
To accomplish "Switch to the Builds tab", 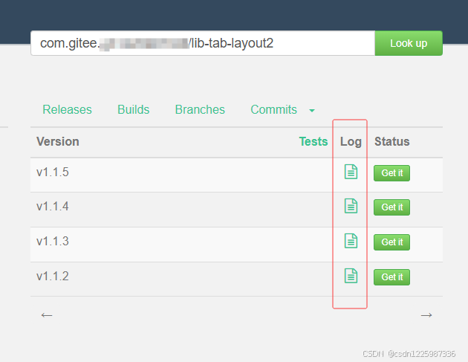I will (134, 109).
